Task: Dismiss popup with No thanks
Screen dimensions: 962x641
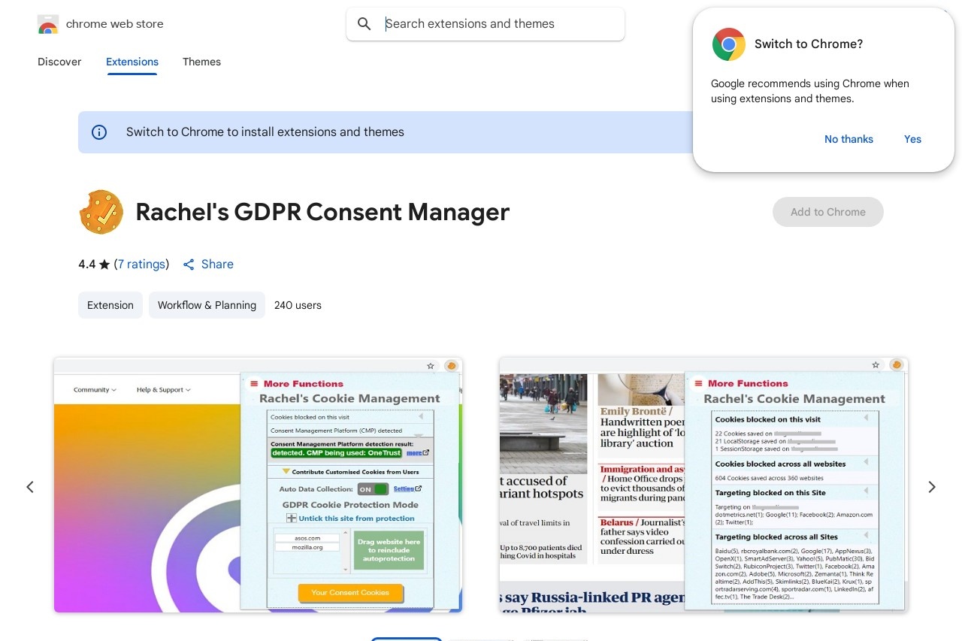Action: click(849, 139)
